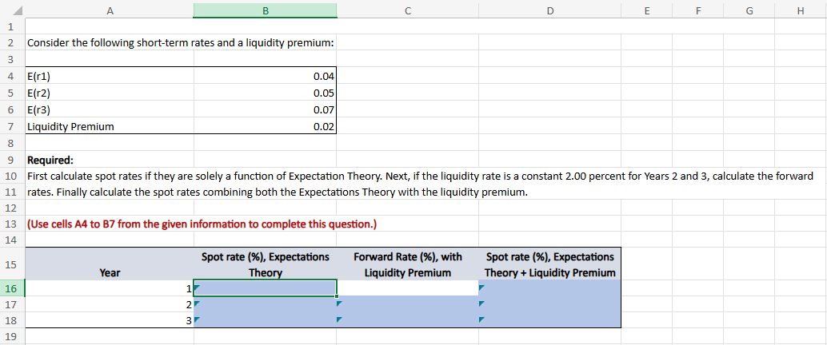
Task: Click 'Spot rate (%), Expectations Theory' header
Action: click(x=265, y=264)
